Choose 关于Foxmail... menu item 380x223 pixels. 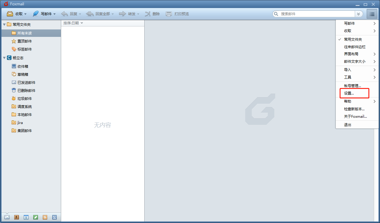tap(357, 116)
